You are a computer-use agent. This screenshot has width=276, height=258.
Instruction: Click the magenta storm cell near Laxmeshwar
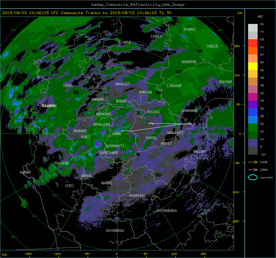pyautogui.click(x=97, y=143)
